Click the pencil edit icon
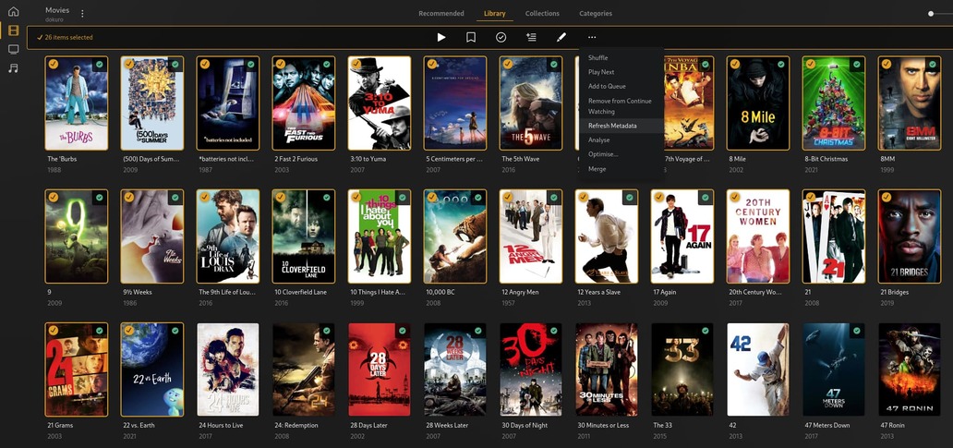Image resolution: width=953 pixels, height=448 pixels. point(561,38)
